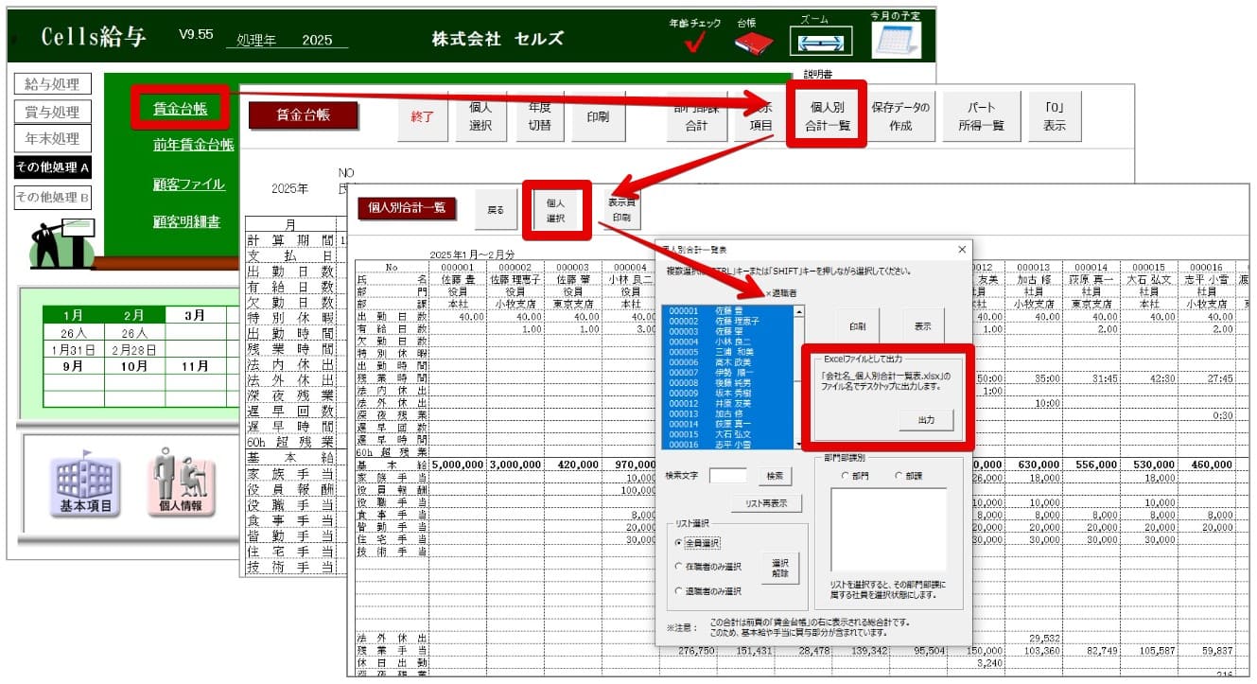The height and width of the screenshot is (684, 1257).
Task: Click the リスト再表示 button
Action: pyautogui.click(x=766, y=503)
